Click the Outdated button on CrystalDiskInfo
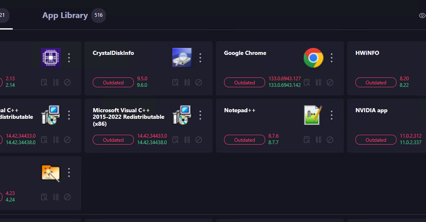 tap(113, 82)
